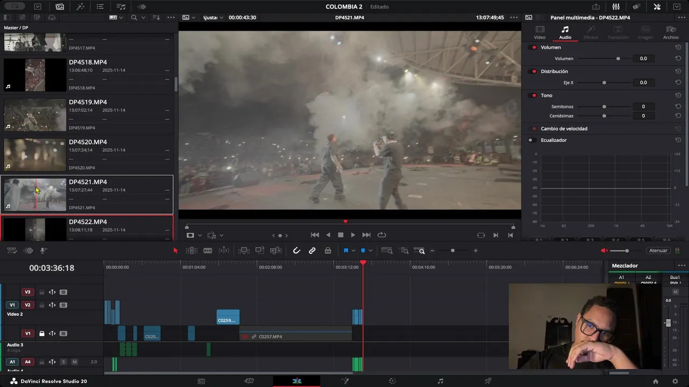Image resolution: width=689 pixels, height=387 pixels.
Task: Open media pool three-dot options menu
Action: click(x=171, y=18)
